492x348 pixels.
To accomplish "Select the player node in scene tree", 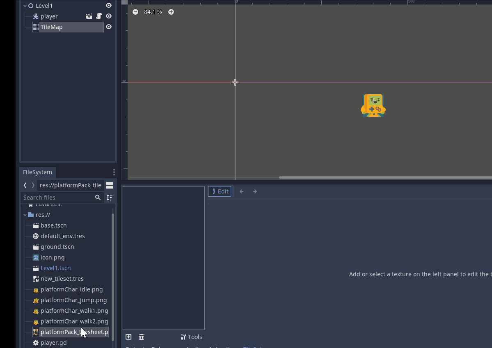I will pos(49,16).
